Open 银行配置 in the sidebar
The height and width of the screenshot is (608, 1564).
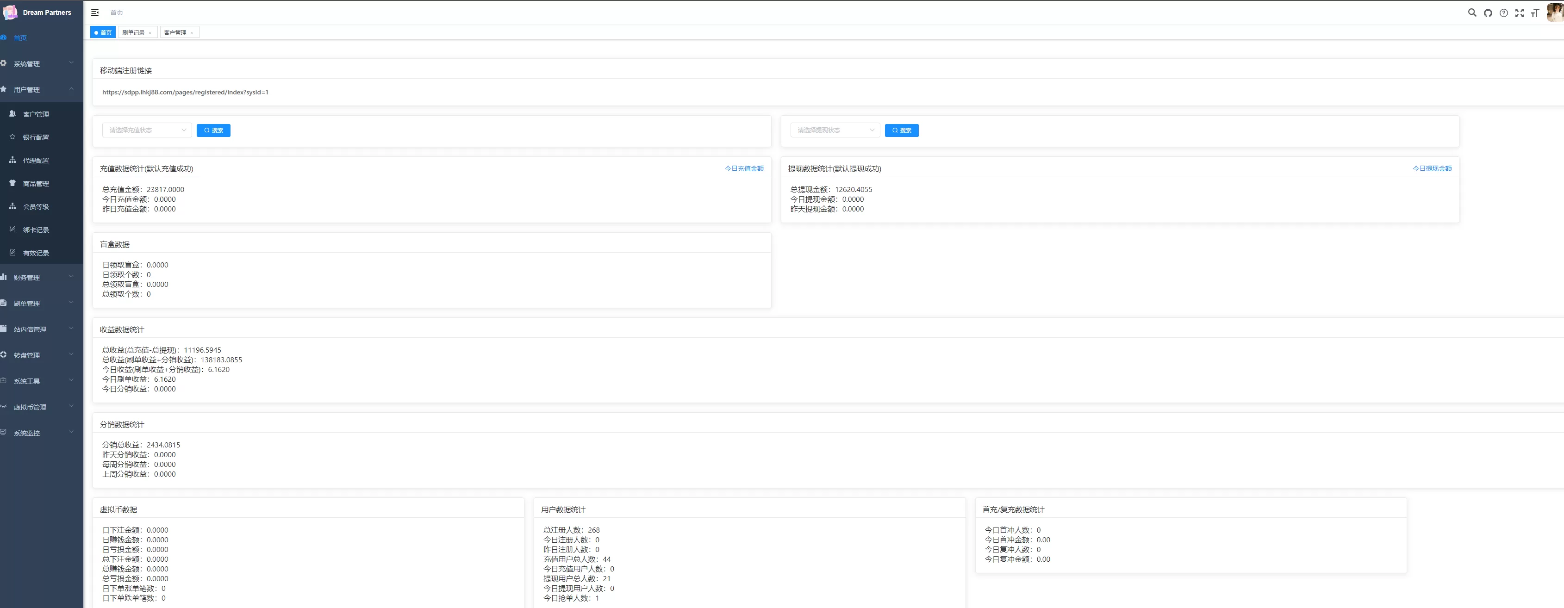(36, 137)
